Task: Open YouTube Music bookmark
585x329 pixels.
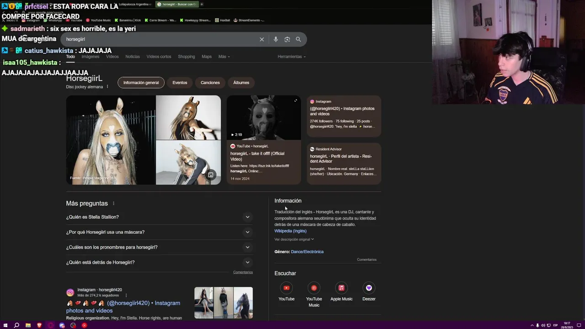Action: (x=99, y=20)
